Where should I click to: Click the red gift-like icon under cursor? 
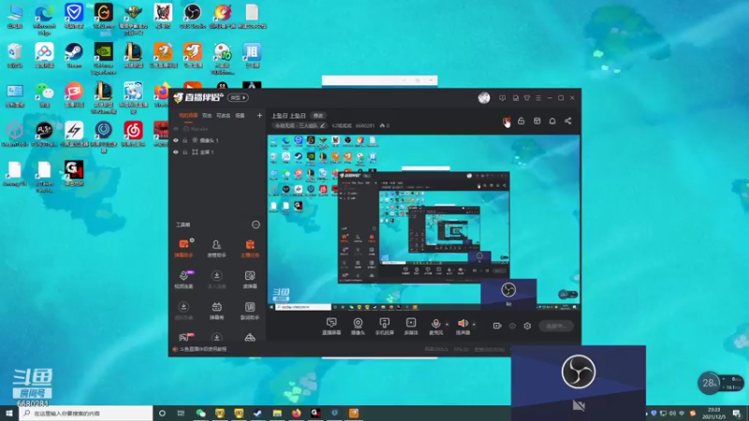(x=506, y=122)
